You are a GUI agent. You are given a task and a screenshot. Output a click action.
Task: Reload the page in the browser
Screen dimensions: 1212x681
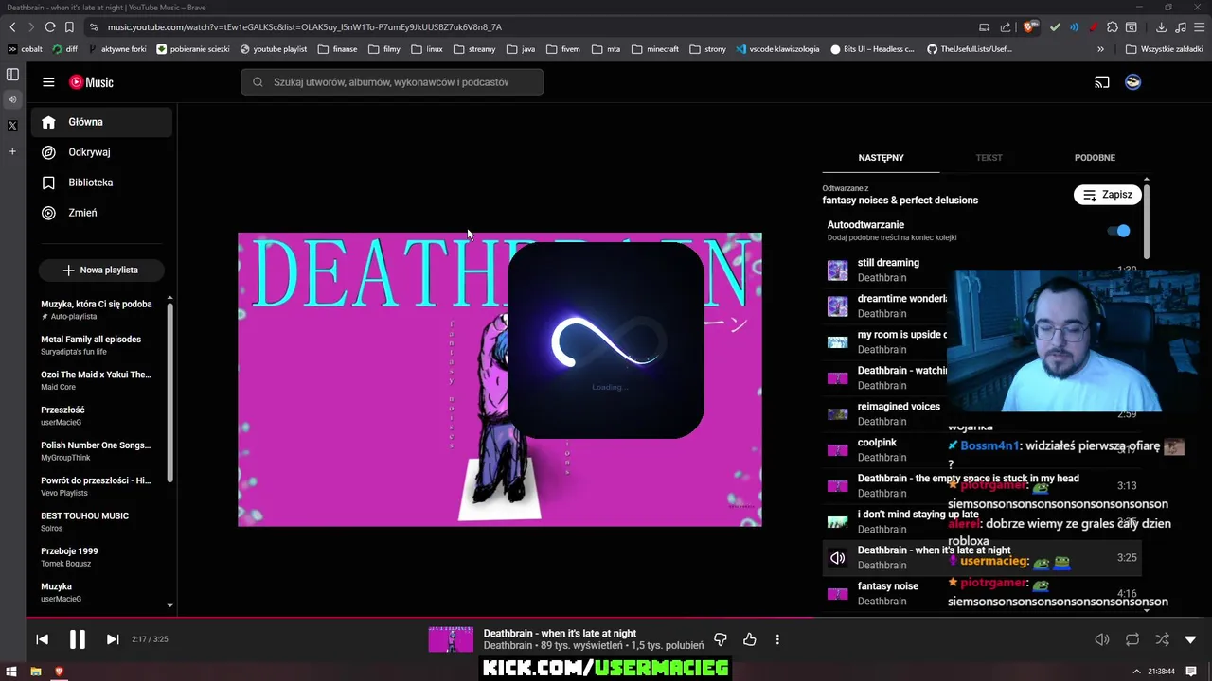pyautogui.click(x=50, y=27)
